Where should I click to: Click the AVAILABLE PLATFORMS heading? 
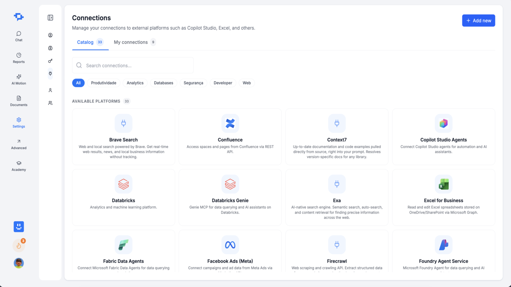(96, 101)
